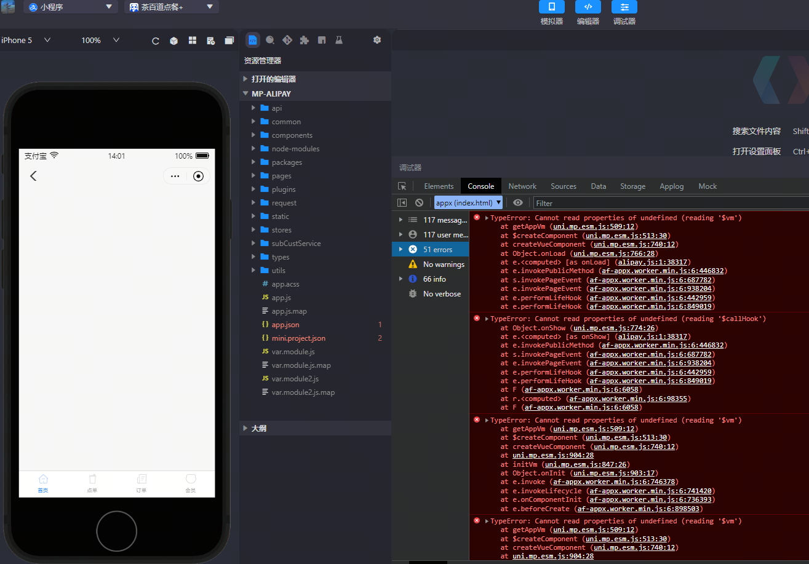
Task: Click the file-with-clock icon in simulator toolbar
Action: pos(211,41)
